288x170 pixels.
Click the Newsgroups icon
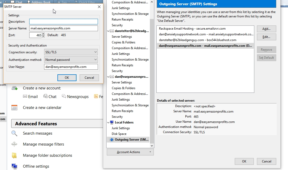(x=64, y=96)
